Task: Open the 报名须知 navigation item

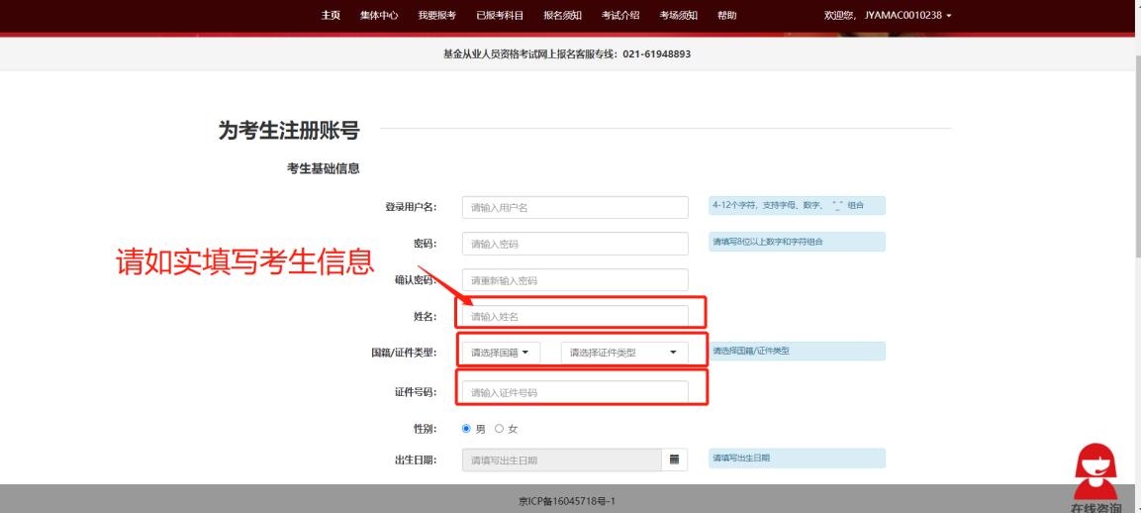Action: coord(562,15)
